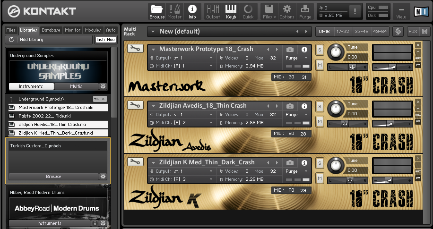Select Underground Samples Instruments button

pos(31,86)
